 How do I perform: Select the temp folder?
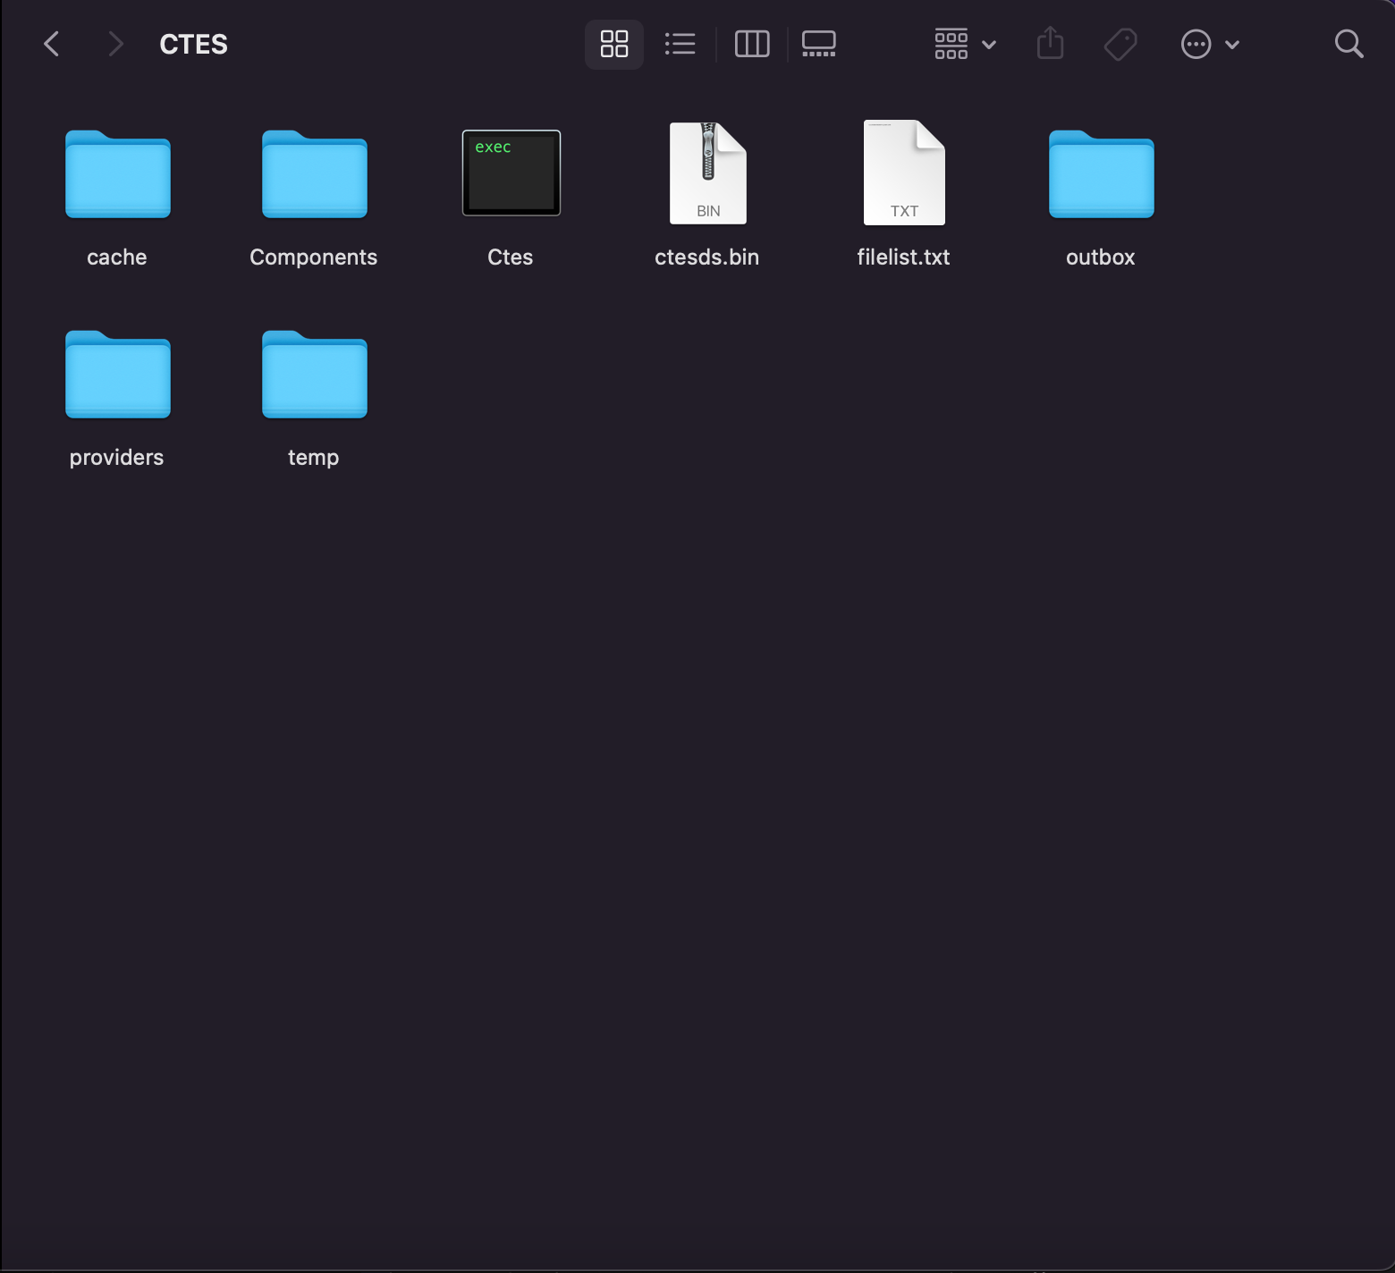[x=314, y=375]
